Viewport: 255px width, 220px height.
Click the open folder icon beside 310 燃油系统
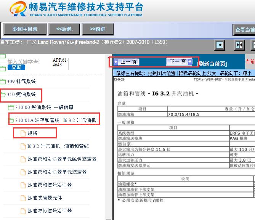[x=3, y=95]
